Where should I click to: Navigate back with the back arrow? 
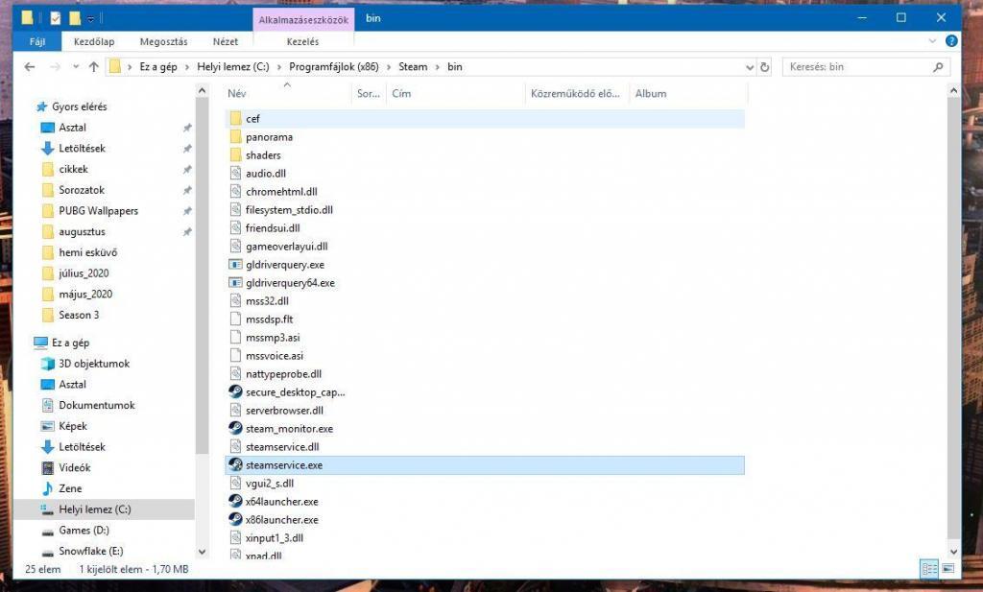coord(29,67)
